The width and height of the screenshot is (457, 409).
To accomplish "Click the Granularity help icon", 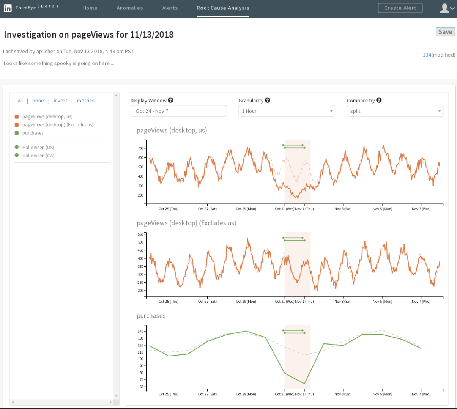I will (x=268, y=100).
